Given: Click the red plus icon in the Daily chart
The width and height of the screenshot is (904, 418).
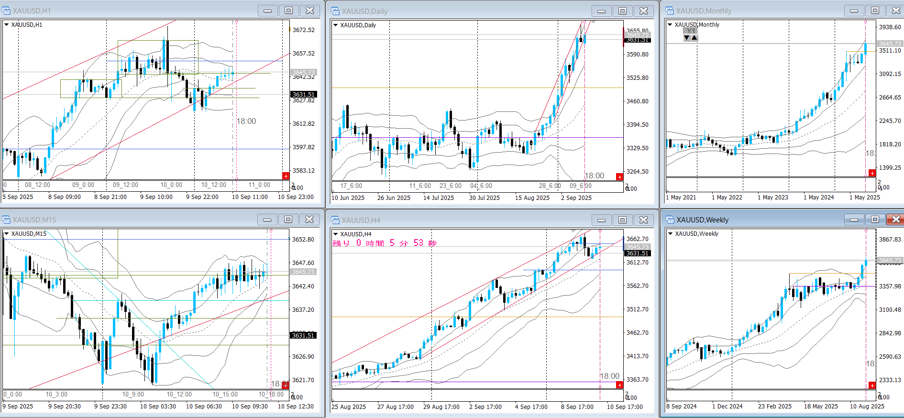Looking at the screenshot, I should [619, 177].
